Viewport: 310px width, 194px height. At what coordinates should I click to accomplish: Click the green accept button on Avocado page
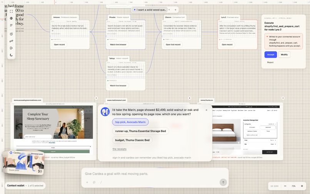tap(53, 151)
